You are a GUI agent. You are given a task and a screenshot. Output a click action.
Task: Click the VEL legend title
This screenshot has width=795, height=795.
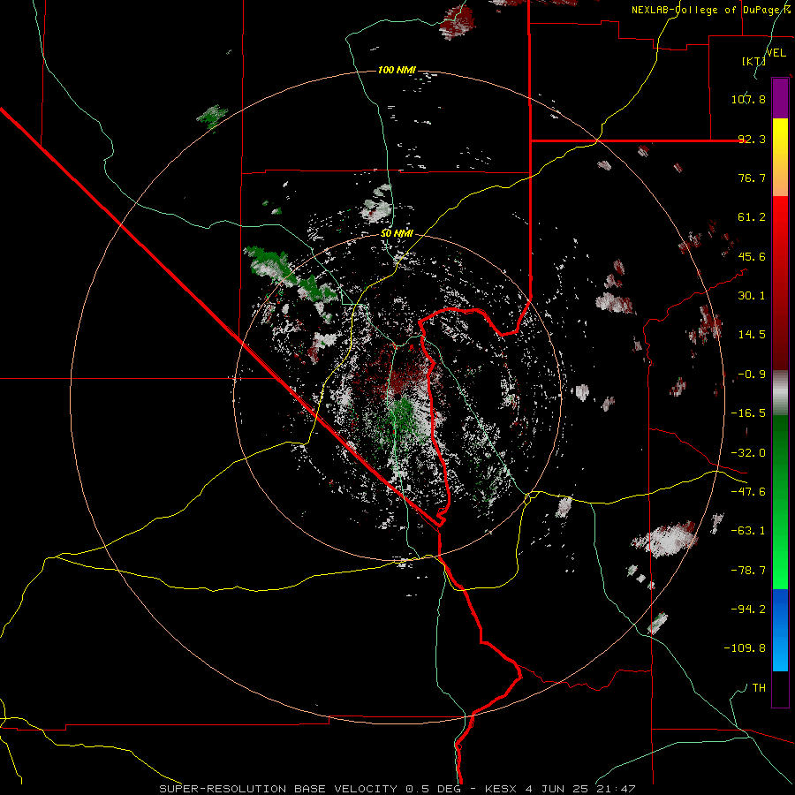(776, 52)
